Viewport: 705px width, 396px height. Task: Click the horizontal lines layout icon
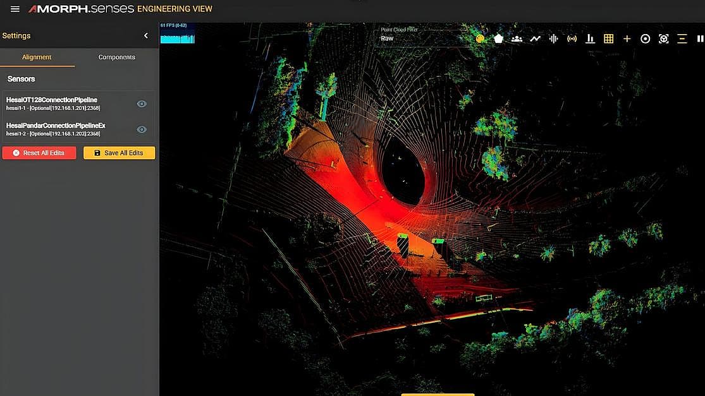click(682, 39)
